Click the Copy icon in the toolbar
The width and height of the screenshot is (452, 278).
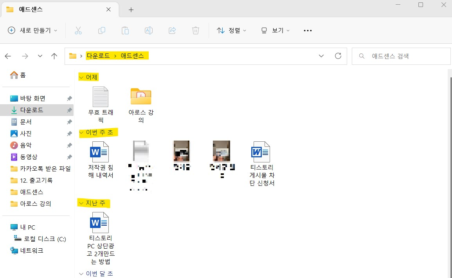click(x=102, y=30)
